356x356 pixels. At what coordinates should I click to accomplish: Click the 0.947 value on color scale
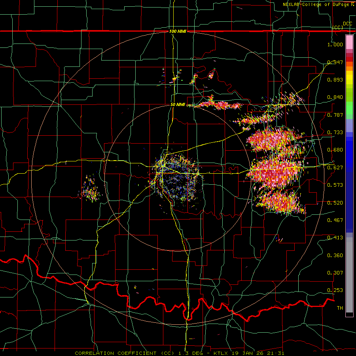[335, 62]
